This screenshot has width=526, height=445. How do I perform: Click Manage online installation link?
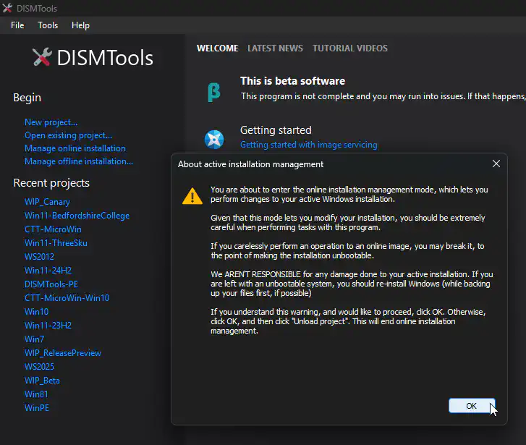coord(75,148)
